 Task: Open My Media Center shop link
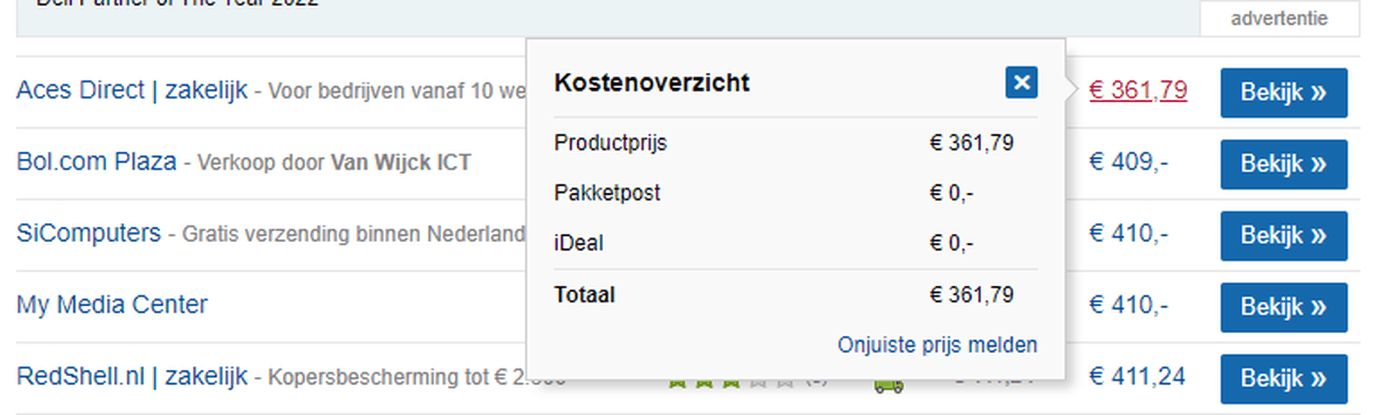point(112,305)
